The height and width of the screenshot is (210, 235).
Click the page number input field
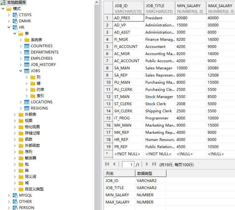128,165
